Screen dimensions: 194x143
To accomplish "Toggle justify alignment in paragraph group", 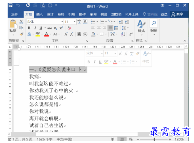I will 110,28.
